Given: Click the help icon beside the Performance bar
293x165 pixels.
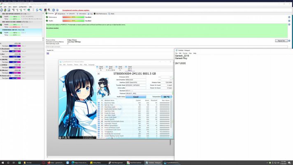Looking at the screenshot, I should click(289, 17).
